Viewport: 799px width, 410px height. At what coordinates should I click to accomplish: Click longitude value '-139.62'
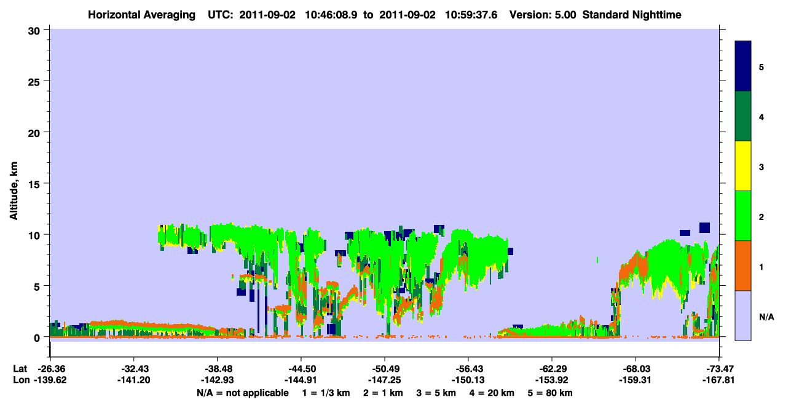coord(50,380)
